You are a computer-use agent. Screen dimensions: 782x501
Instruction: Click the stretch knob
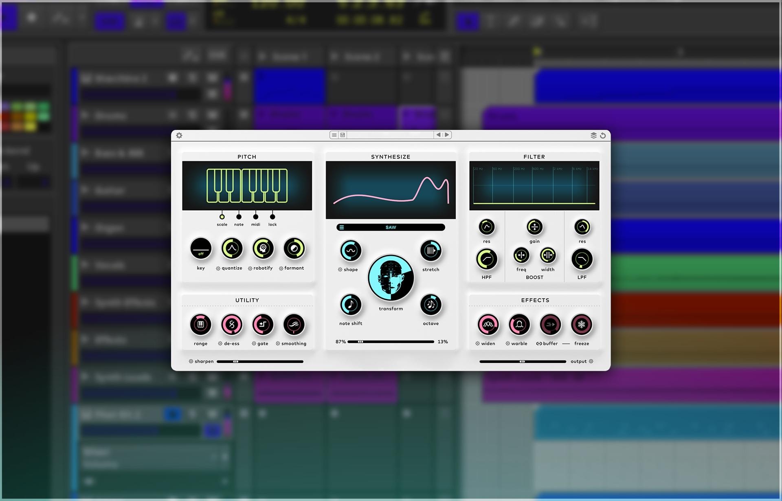pos(431,251)
